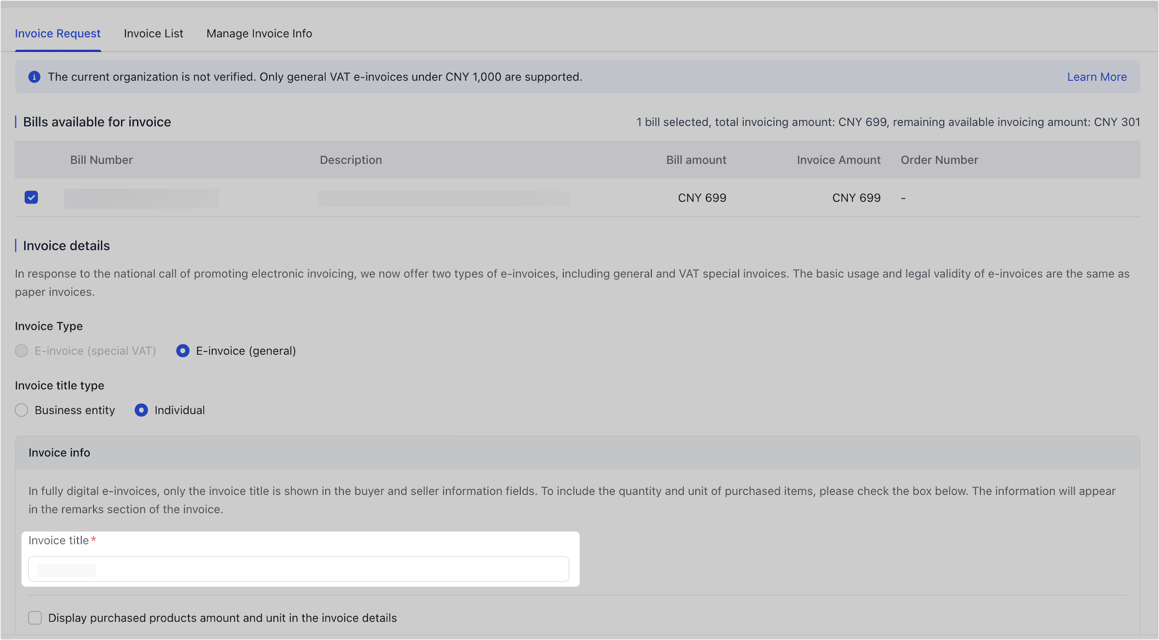Select E-invoice (general) invoice type
This screenshot has width=1159, height=640.
tap(183, 351)
